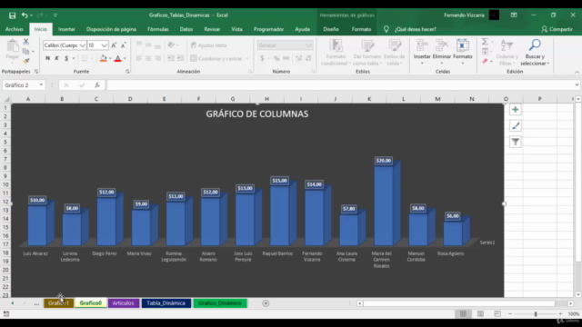Toggle underline S formatting
This screenshot has width=582, height=327.
(x=66, y=58)
